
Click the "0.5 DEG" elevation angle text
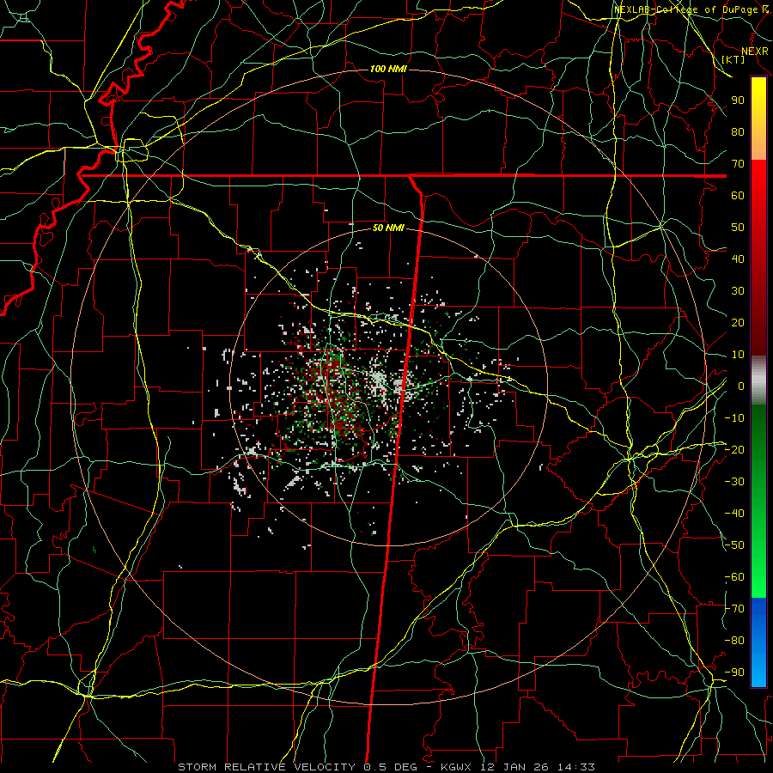click(x=391, y=767)
